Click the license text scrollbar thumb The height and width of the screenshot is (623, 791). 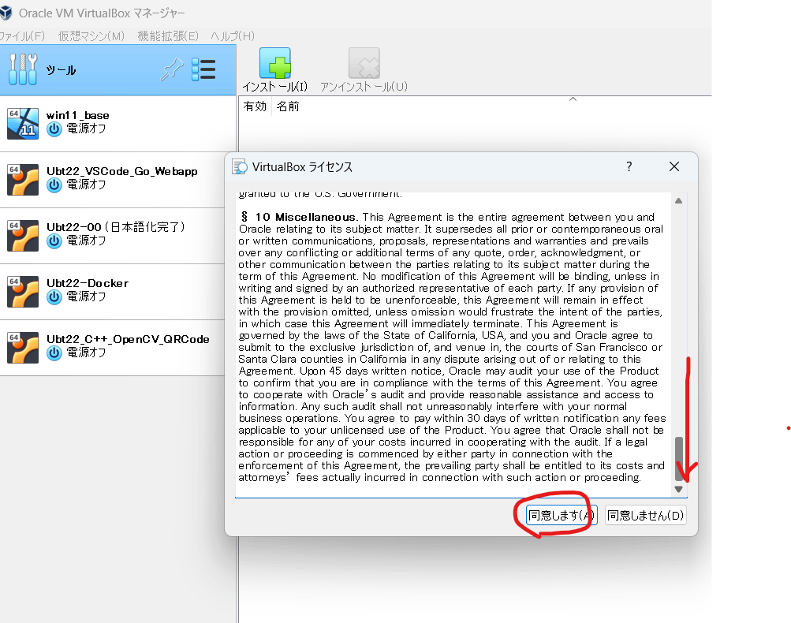[x=678, y=458]
